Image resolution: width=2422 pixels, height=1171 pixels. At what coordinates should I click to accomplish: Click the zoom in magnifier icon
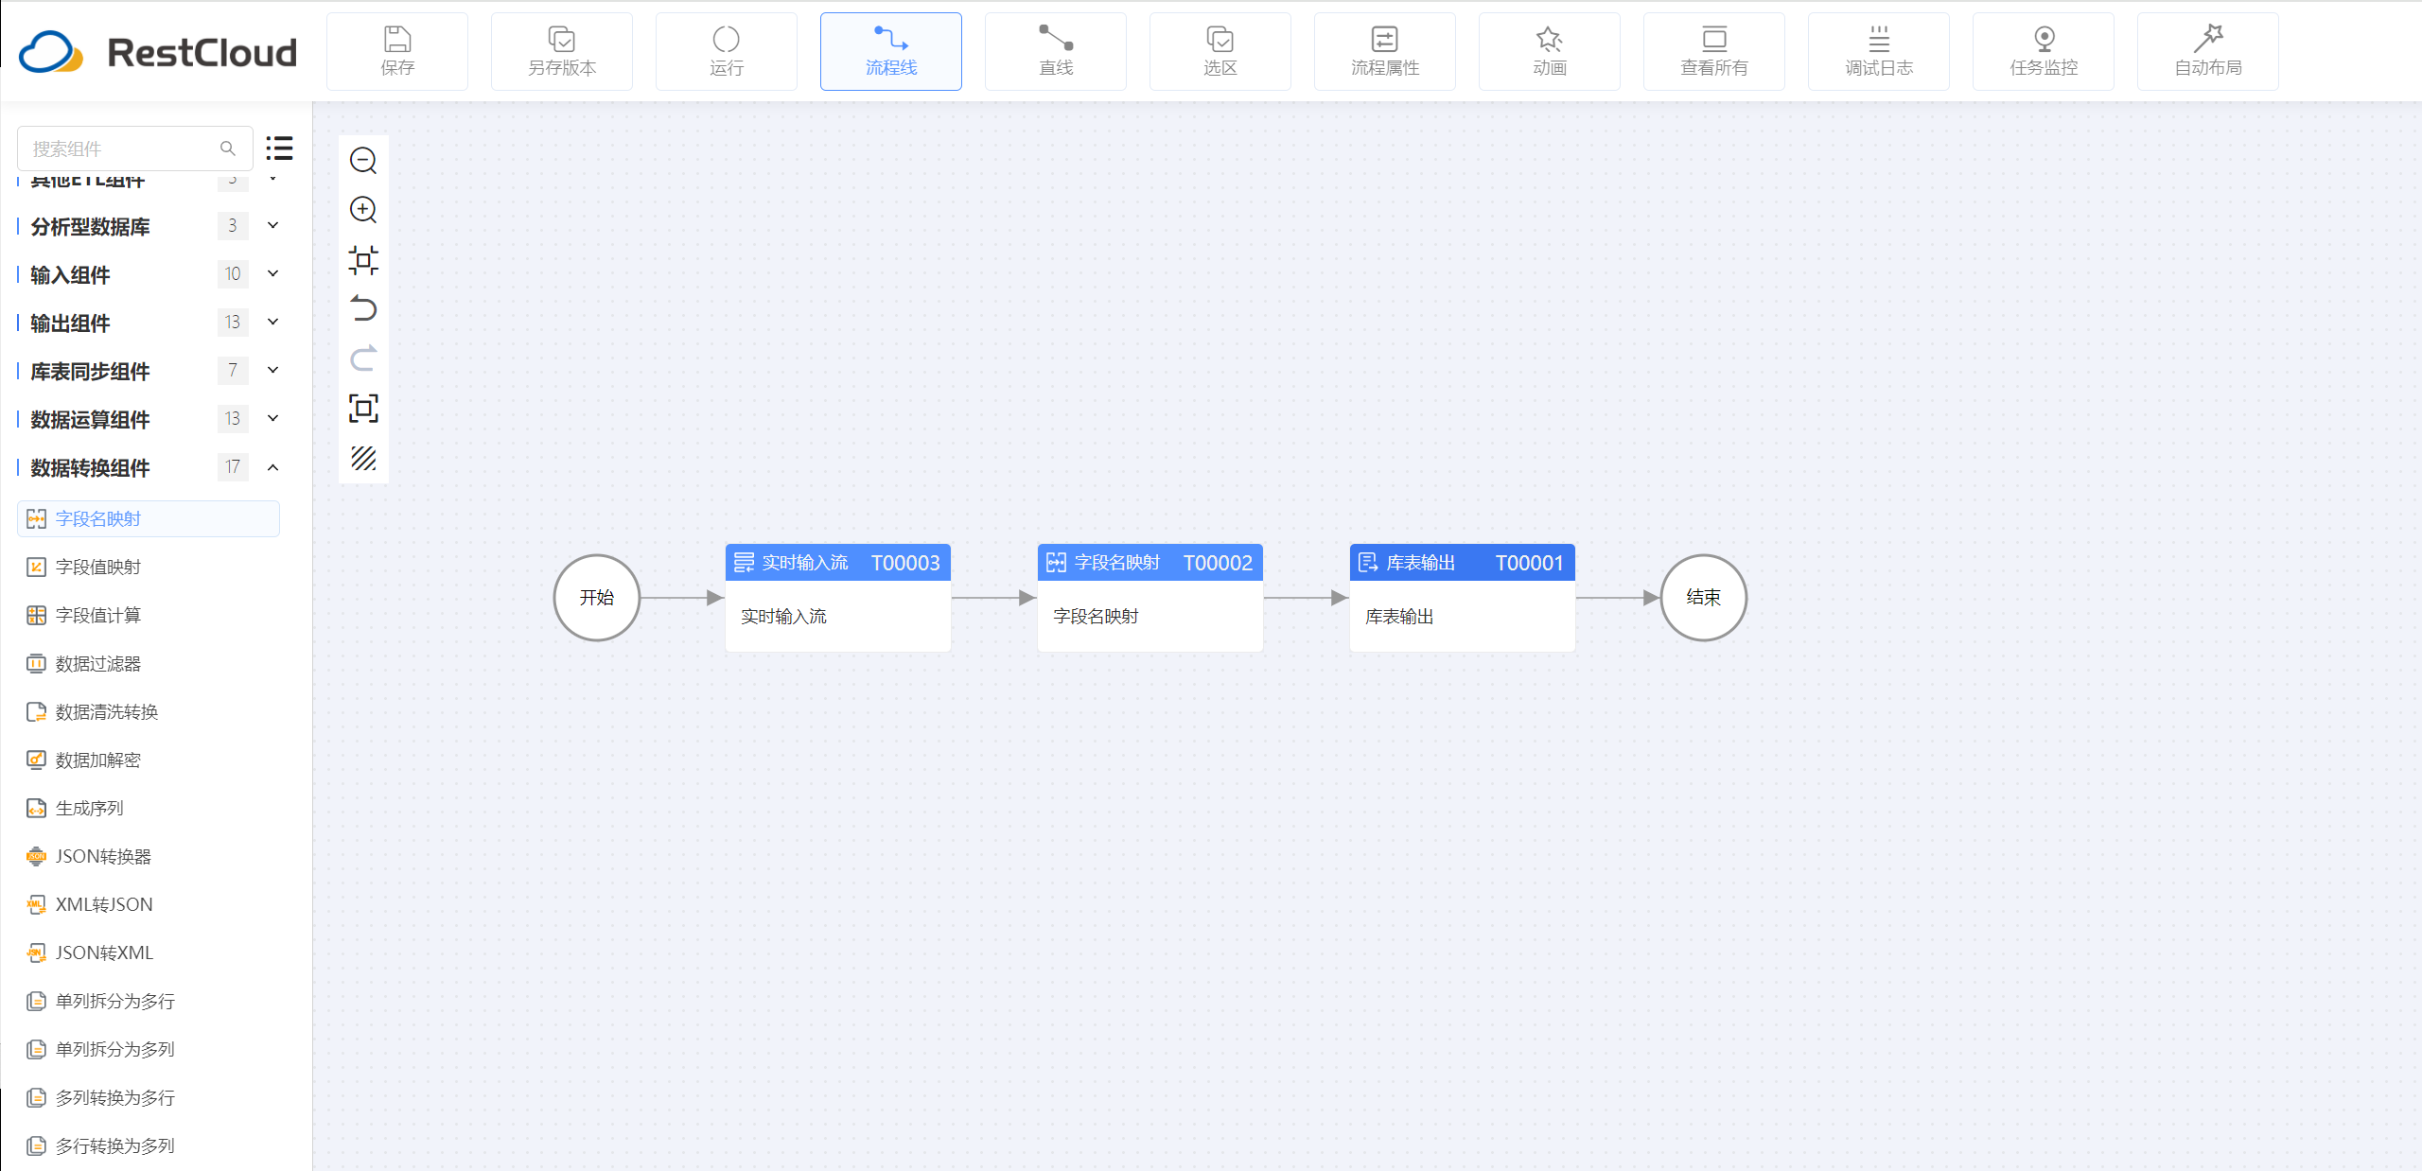coord(363,210)
